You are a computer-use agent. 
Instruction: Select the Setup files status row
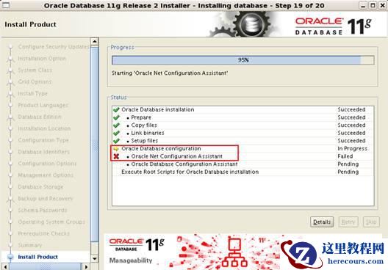(x=243, y=141)
